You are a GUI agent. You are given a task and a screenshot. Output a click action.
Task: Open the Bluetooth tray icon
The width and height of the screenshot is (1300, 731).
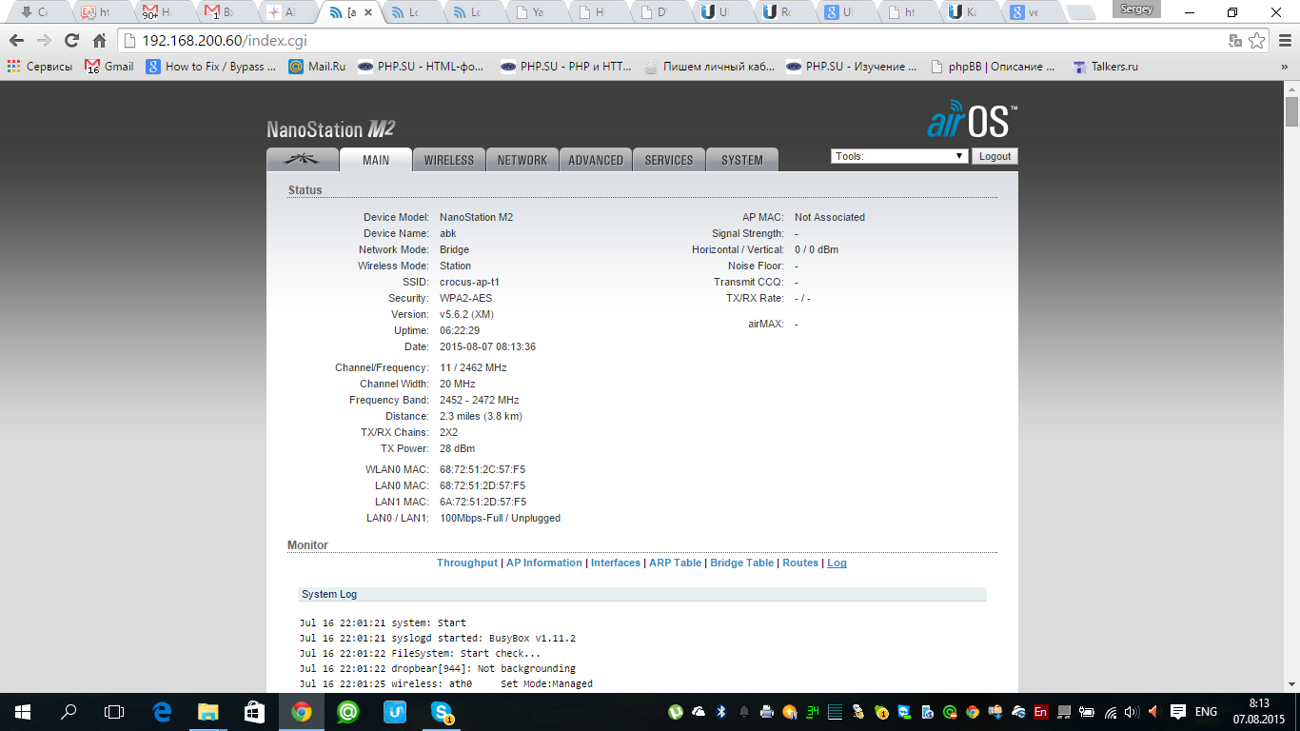pyautogui.click(x=721, y=711)
